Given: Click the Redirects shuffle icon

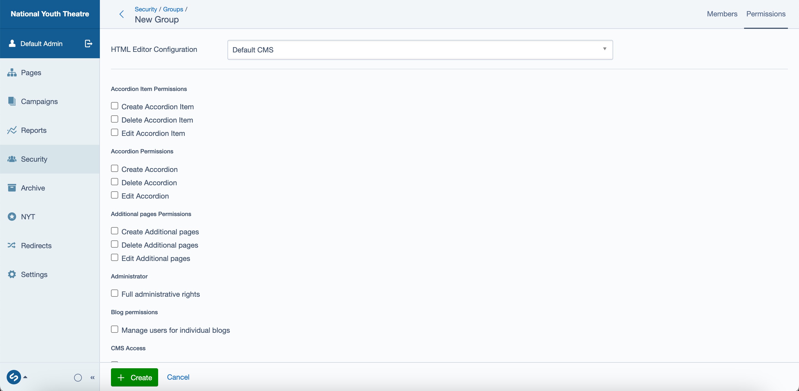Looking at the screenshot, I should [x=12, y=246].
